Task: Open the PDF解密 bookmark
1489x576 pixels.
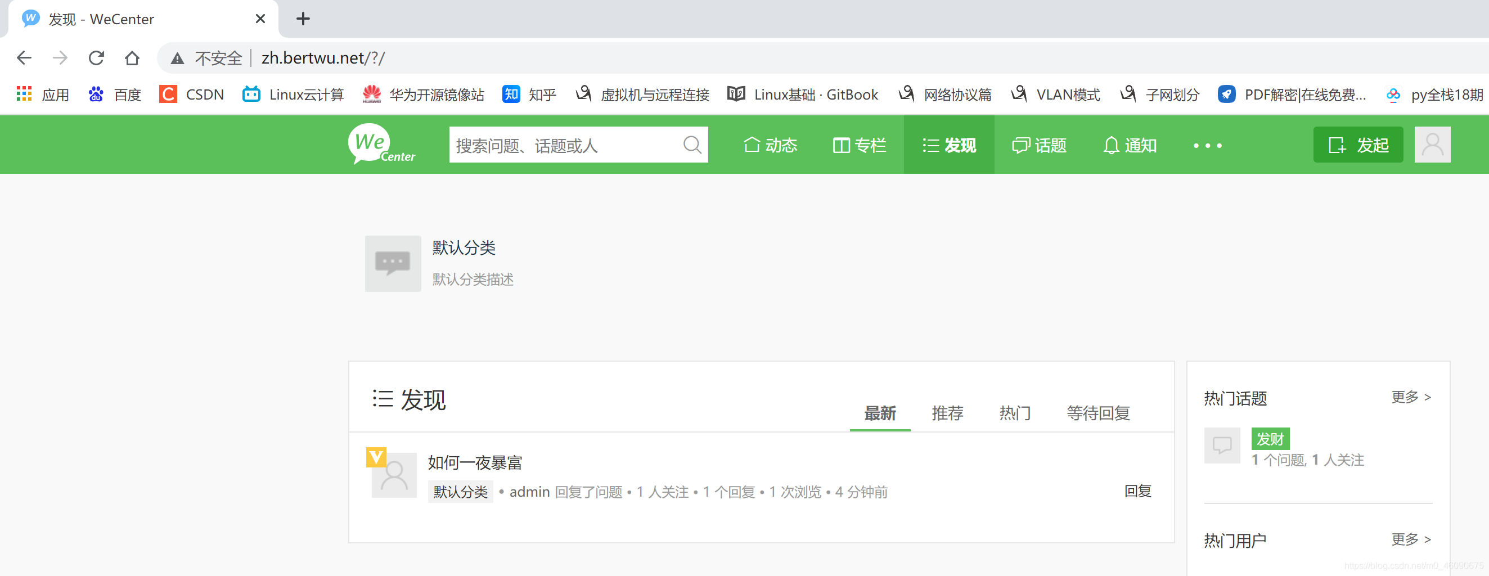Action: tap(1292, 94)
